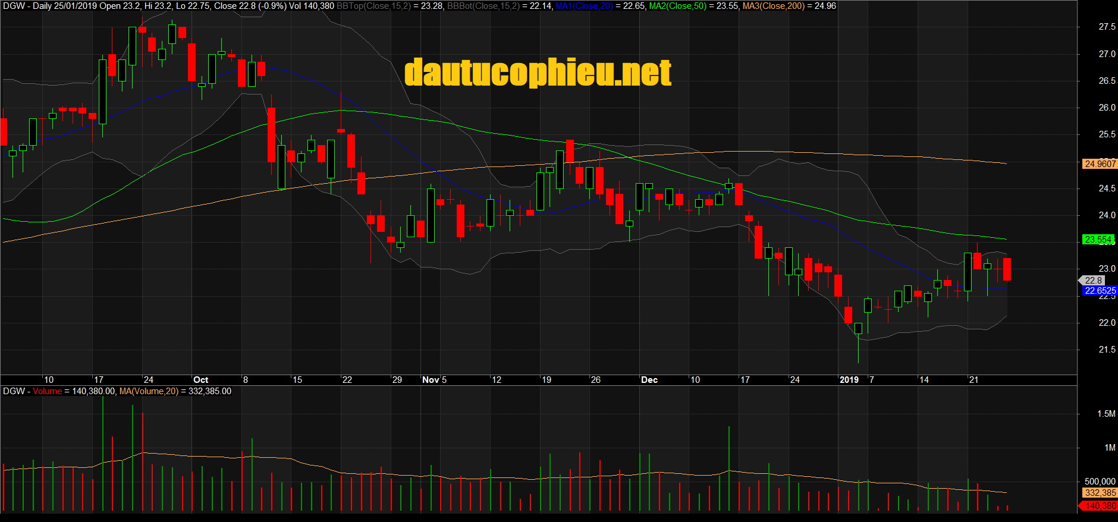Click the blue 22.6525 price tag
This screenshot has width=1118, height=522.
[1100, 291]
